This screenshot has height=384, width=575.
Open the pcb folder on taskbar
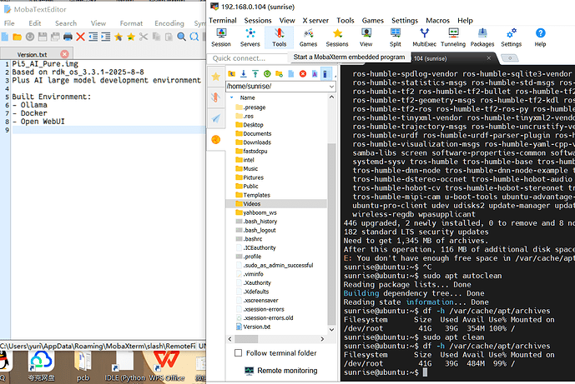click(x=83, y=367)
